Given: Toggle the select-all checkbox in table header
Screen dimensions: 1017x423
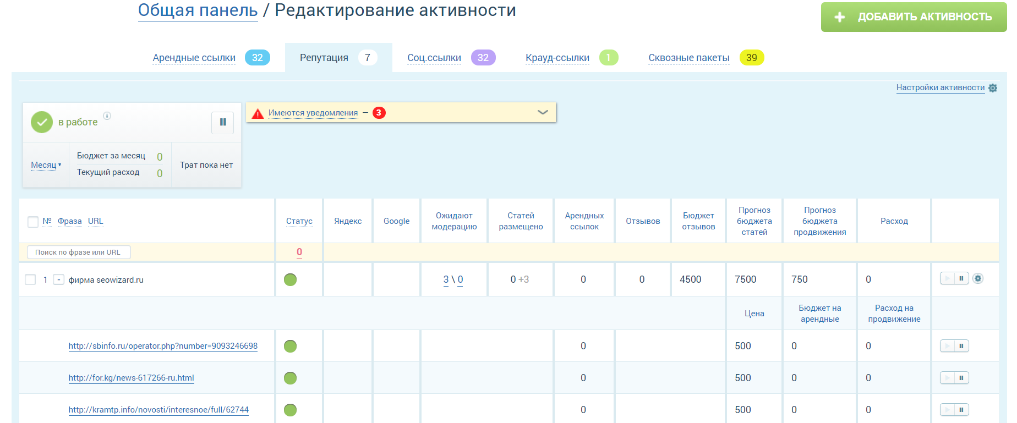Looking at the screenshot, I should click(x=33, y=222).
